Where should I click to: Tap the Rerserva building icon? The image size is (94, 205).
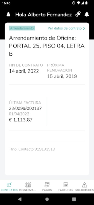[x=28, y=185]
